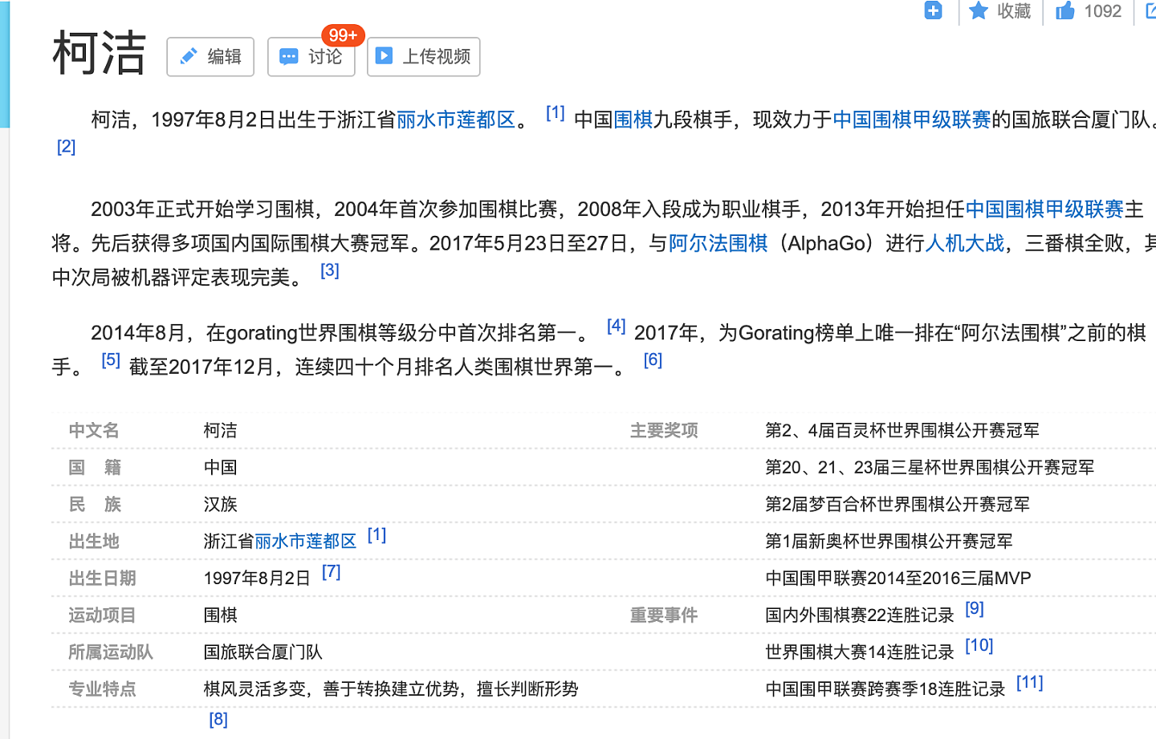
Task: Click 第2届梦百合杯 award text
Action: pyautogui.click(x=898, y=505)
